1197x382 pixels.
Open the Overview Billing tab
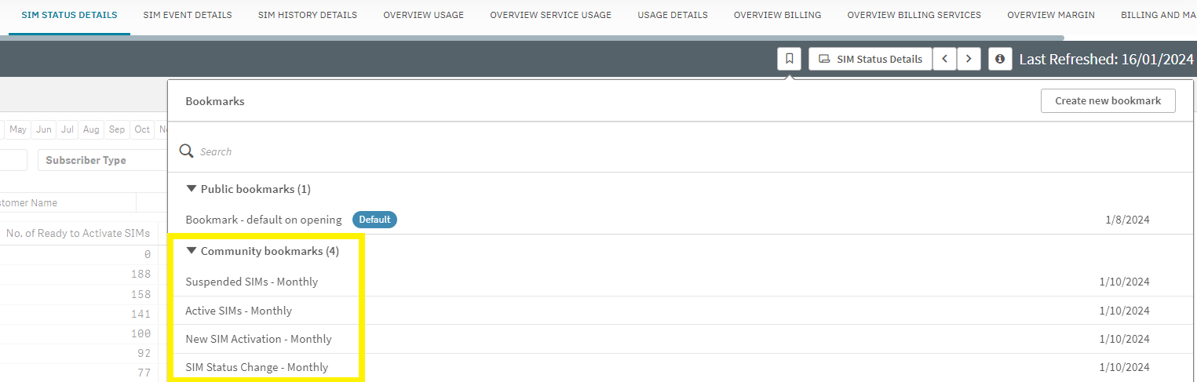(x=777, y=15)
